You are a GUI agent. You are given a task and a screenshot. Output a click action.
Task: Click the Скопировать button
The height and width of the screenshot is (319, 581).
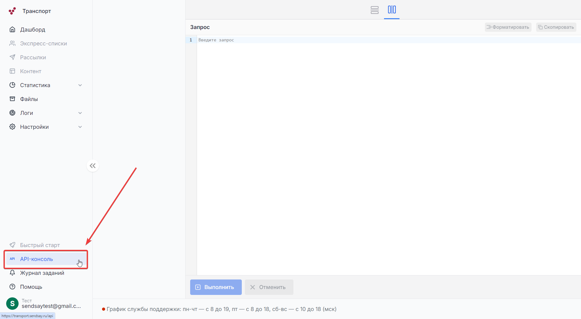click(x=556, y=27)
